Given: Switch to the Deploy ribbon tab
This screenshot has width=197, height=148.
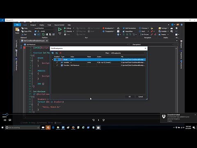Looking at the screenshot, I should pos(42,25).
